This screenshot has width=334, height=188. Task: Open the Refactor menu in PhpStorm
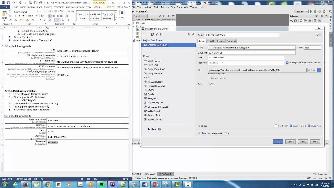(x=165, y=7)
